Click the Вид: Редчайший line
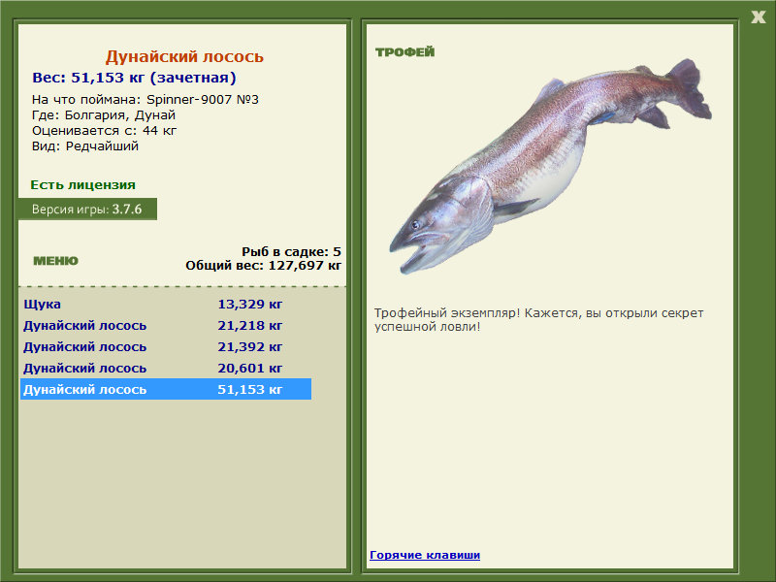The width and height of the screenshot is (776, 582). pos(85,146)
